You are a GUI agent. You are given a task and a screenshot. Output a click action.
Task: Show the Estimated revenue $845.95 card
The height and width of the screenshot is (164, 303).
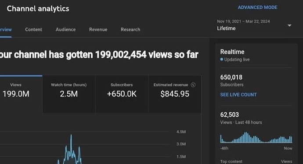tap(175, 94)
